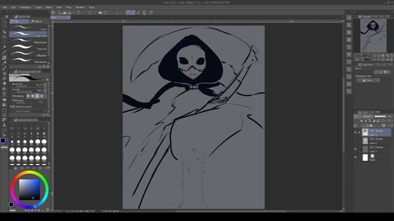The height and width of the screenshot is (221, 394).
Task: Select the Text tool letter A
Action: (4, 125)
